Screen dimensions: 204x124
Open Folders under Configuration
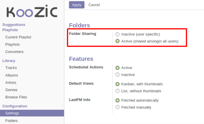pos(11,121)
